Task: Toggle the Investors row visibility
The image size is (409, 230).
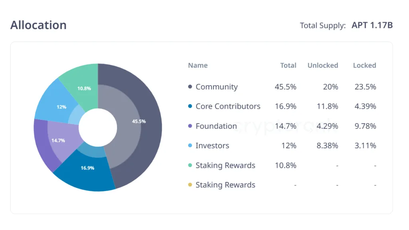Action: coord(212,146)
